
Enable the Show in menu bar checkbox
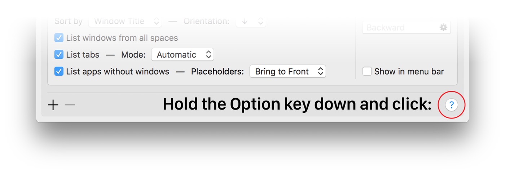pos(367,71)
